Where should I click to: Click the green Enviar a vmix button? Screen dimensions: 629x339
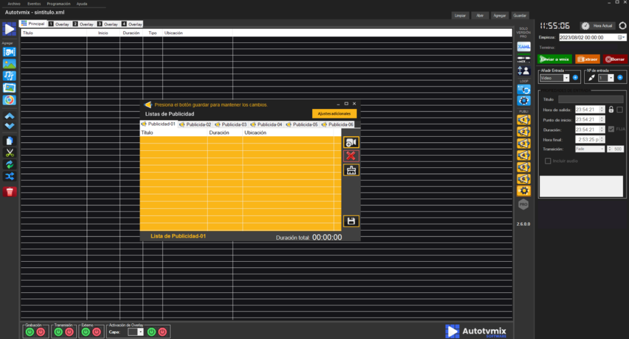point(555,59)
